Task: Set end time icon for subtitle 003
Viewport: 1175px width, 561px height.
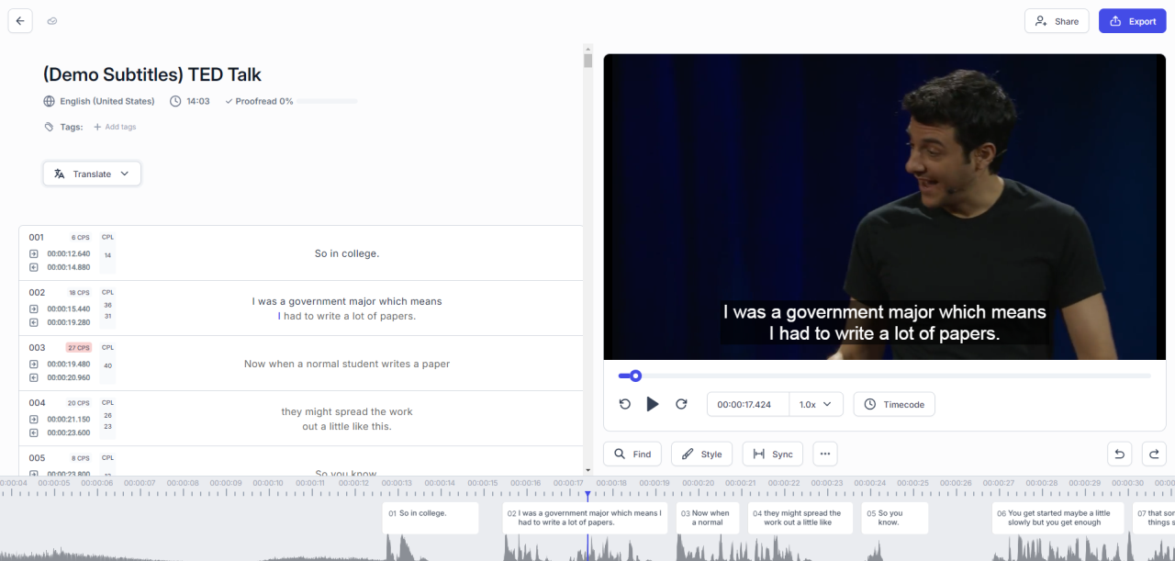Action: coord(34,377)
